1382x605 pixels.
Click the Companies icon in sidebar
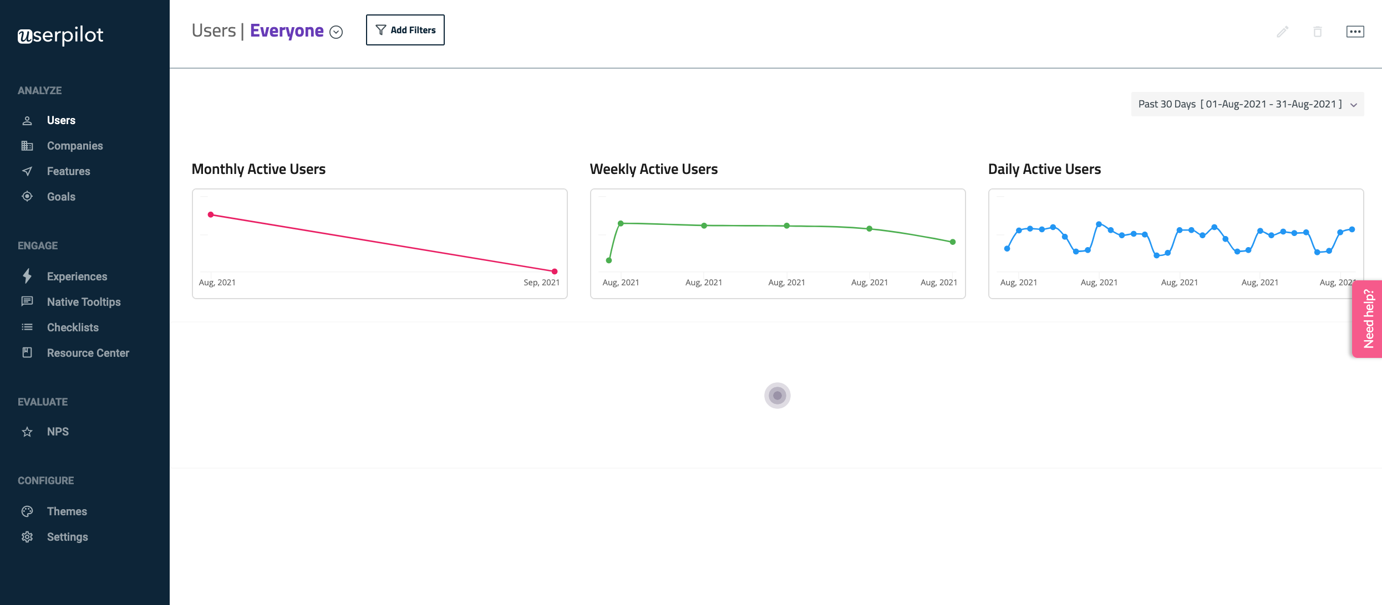coord(27,145)
